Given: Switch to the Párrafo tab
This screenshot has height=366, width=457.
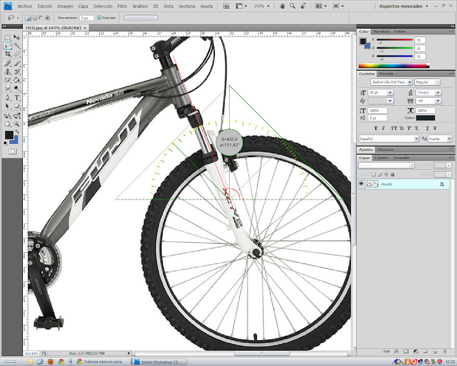Looking at the screenshot, I should coord(386,74).
